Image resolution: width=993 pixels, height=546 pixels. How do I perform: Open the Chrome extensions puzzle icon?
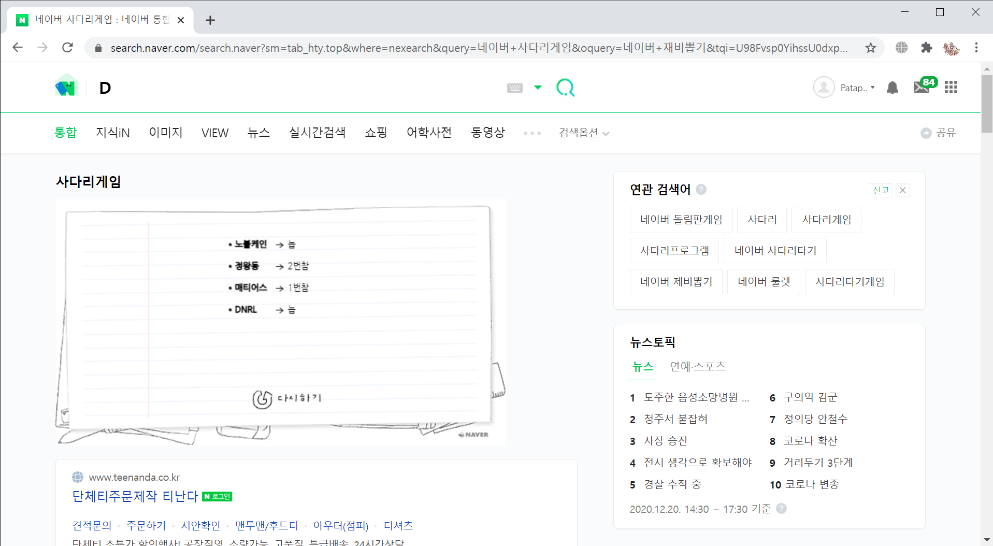point(926,48)
